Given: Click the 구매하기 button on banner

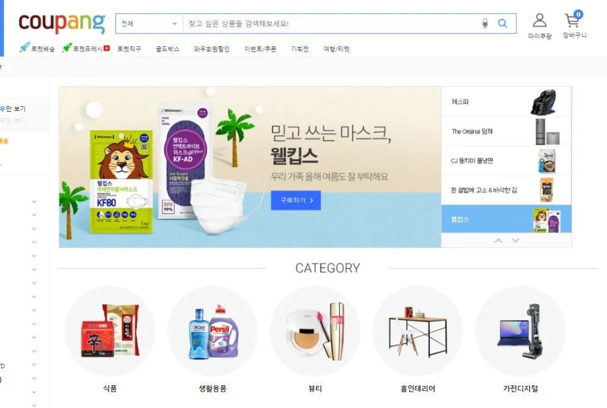Looking at the screenshot, I should click(x=296, y=200).
